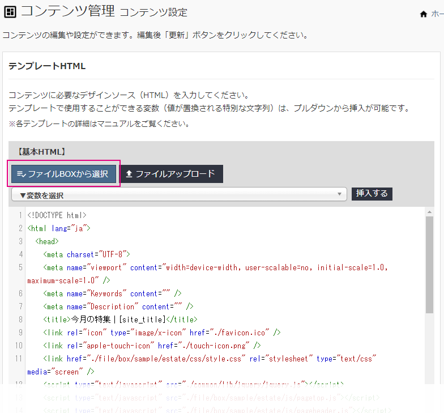Click the ファイルアップロード button
The image size is (444, 413).
(x=172, y=173)
